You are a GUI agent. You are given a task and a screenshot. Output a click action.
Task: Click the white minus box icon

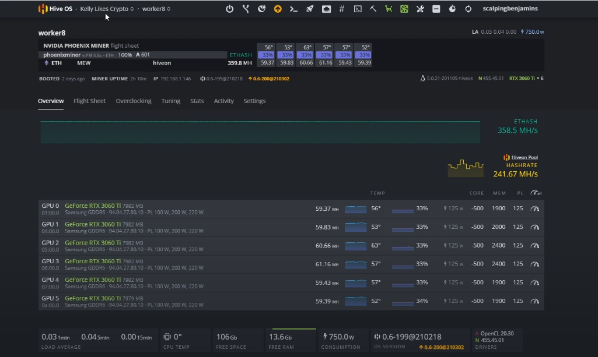pyautogui.click(x=436, y=9)
